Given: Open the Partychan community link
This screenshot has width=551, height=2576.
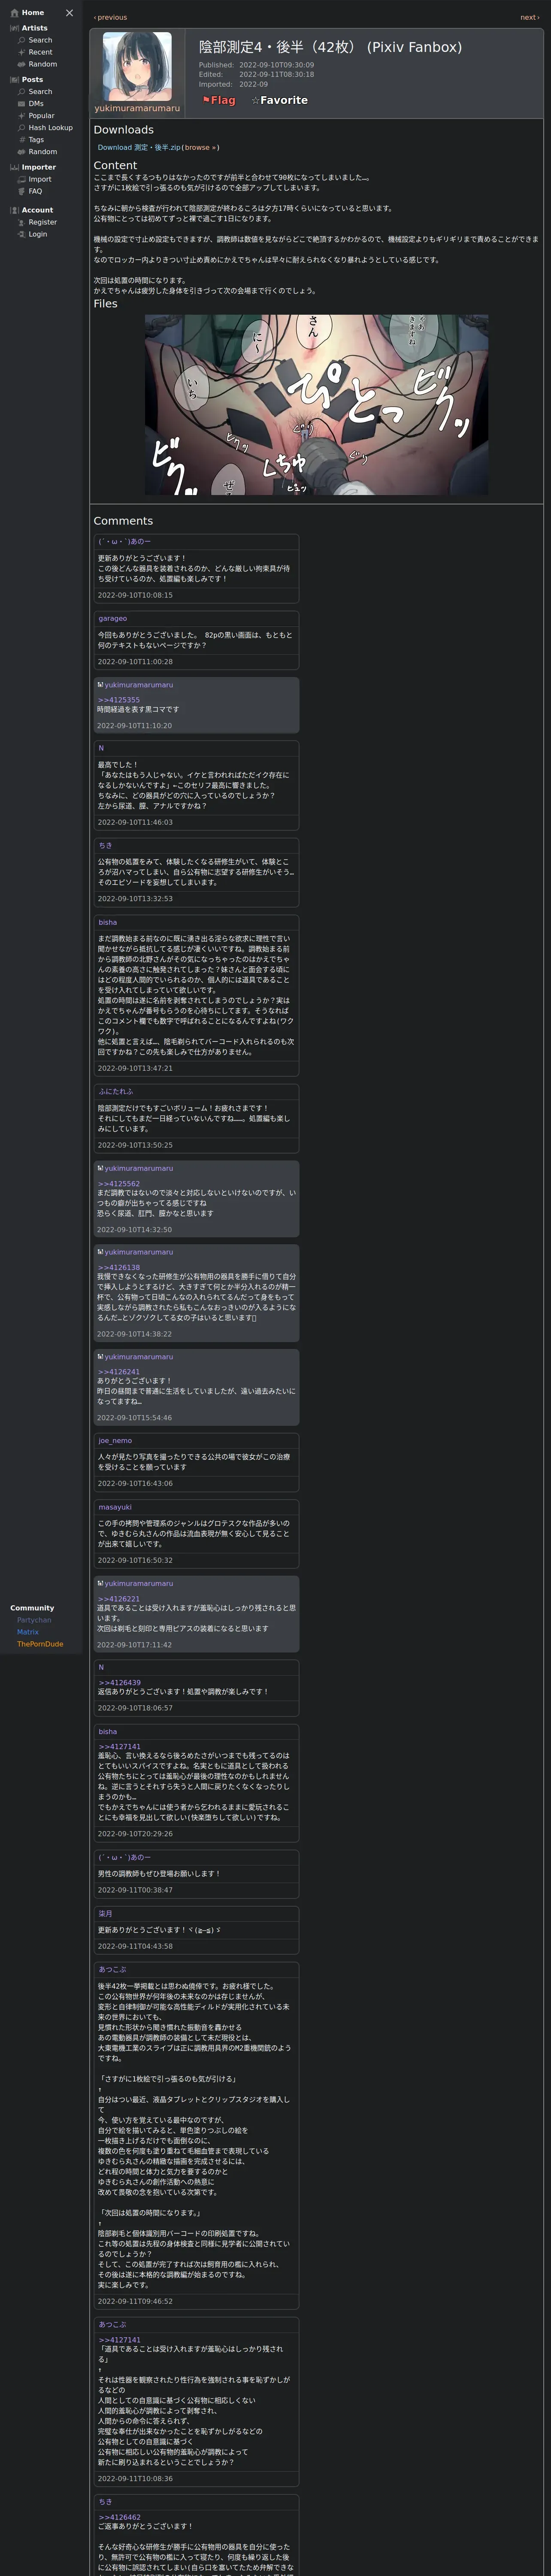Looking at the screenshot, I should pos(34,1620).
